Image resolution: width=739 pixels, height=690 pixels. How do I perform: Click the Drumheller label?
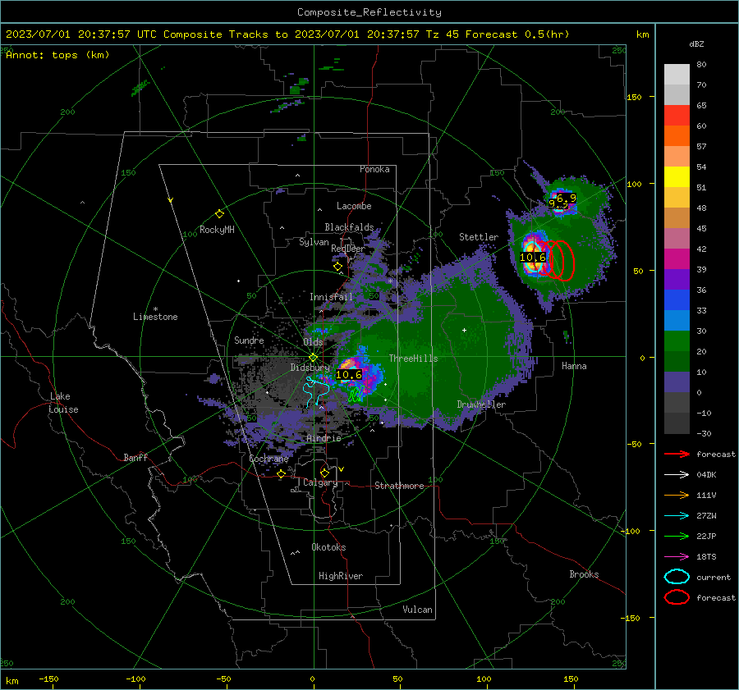coord(481,404)
